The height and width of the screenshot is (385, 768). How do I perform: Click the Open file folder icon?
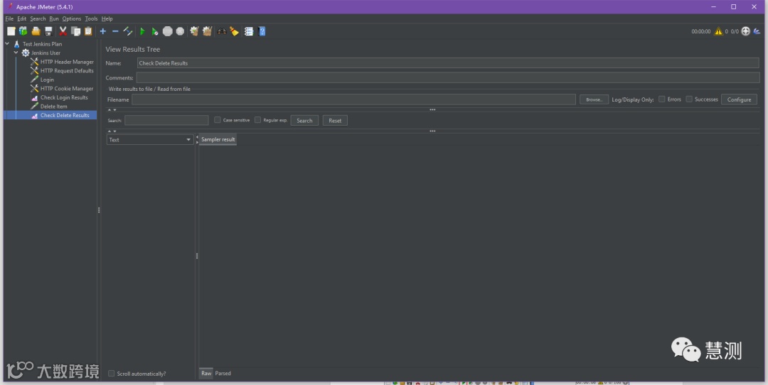pyautogui.click(x=36, y=31)
